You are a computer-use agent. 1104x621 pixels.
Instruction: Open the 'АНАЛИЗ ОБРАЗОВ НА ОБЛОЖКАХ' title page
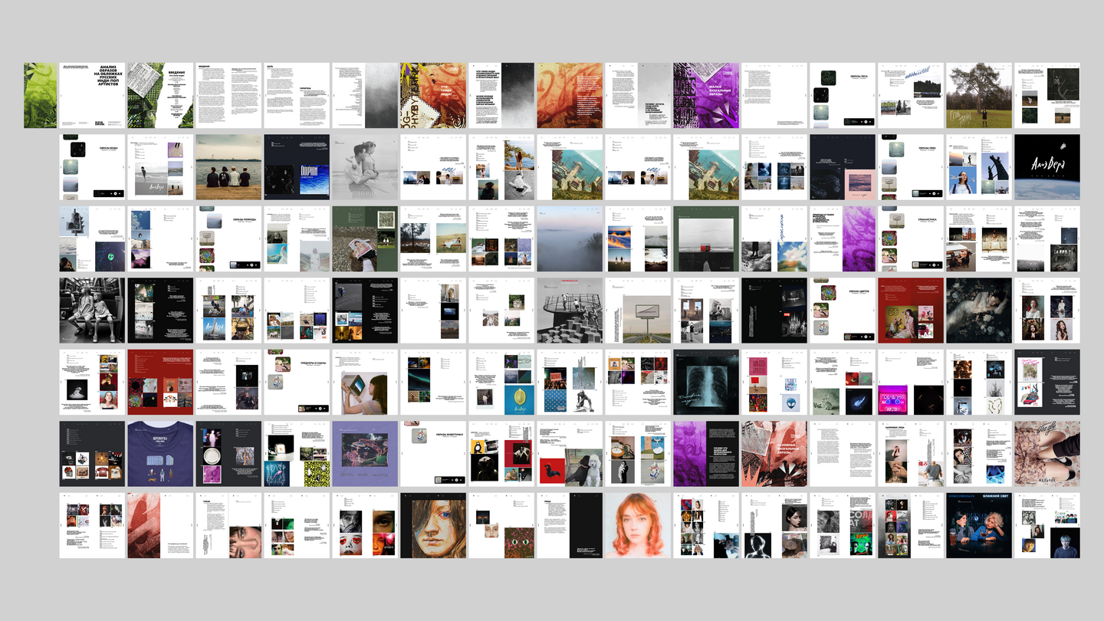coord(93,95)
